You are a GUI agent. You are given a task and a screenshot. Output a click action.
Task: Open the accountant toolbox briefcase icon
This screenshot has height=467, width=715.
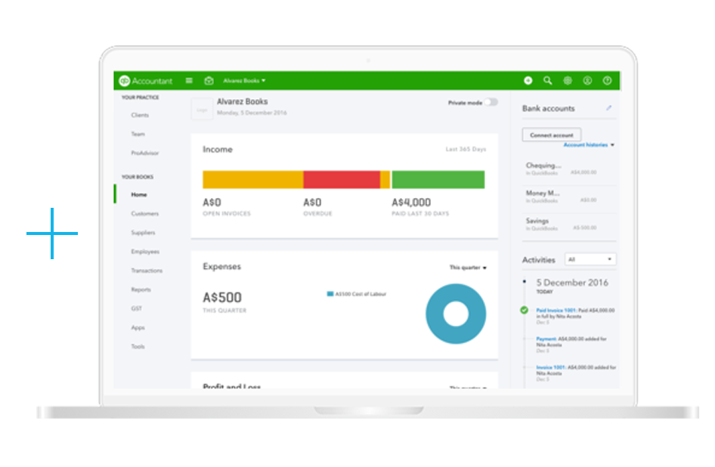click(209, 81)
